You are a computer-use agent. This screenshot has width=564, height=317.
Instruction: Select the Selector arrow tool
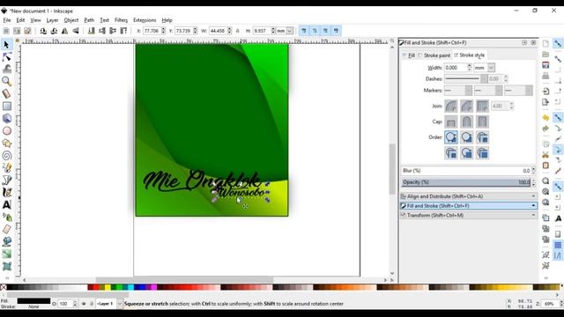click(6, 45)
